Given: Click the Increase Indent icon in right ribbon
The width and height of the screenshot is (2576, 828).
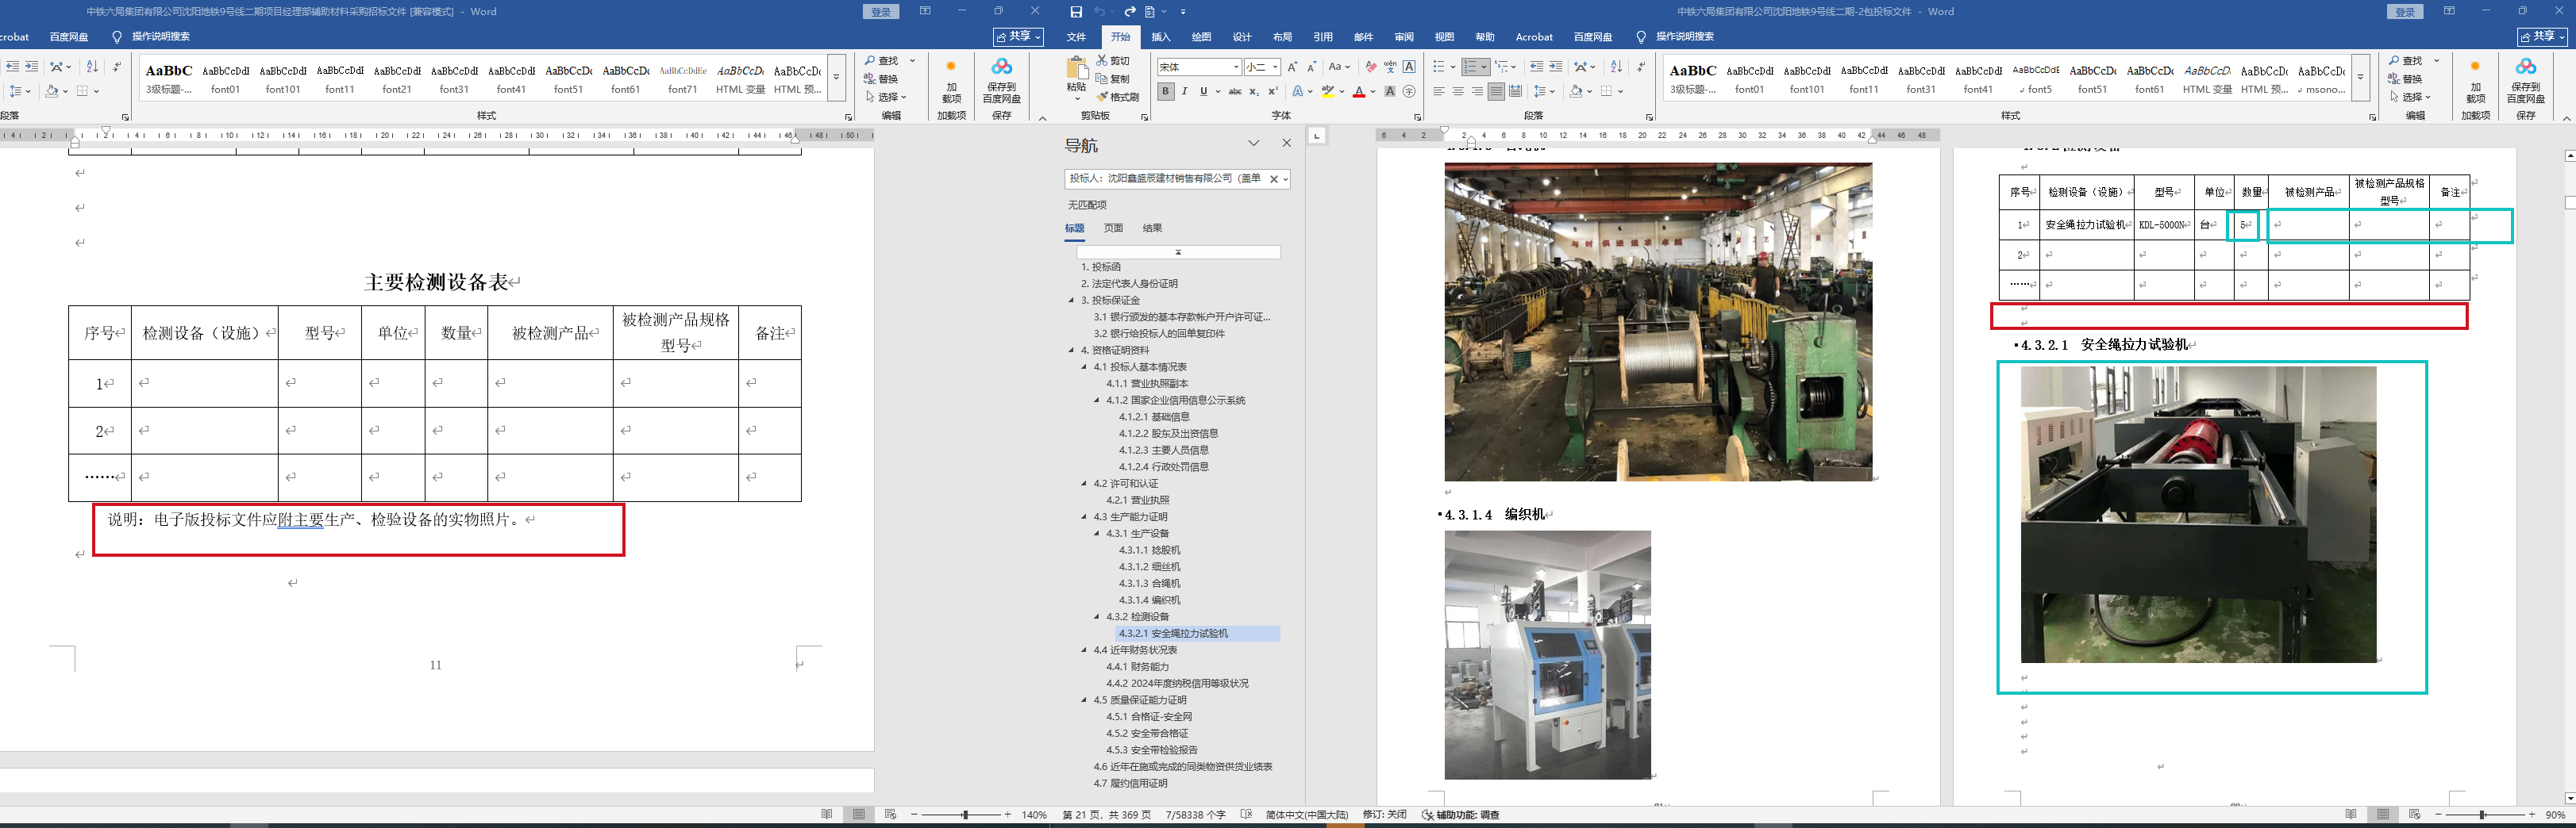Looking at the screenshot, I should [x=1555, y=67].
